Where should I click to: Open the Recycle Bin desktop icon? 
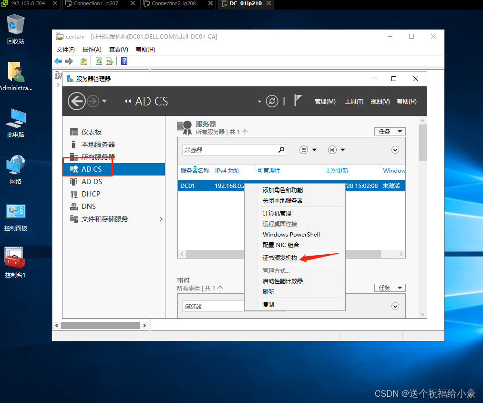click(x=15, y=29)
